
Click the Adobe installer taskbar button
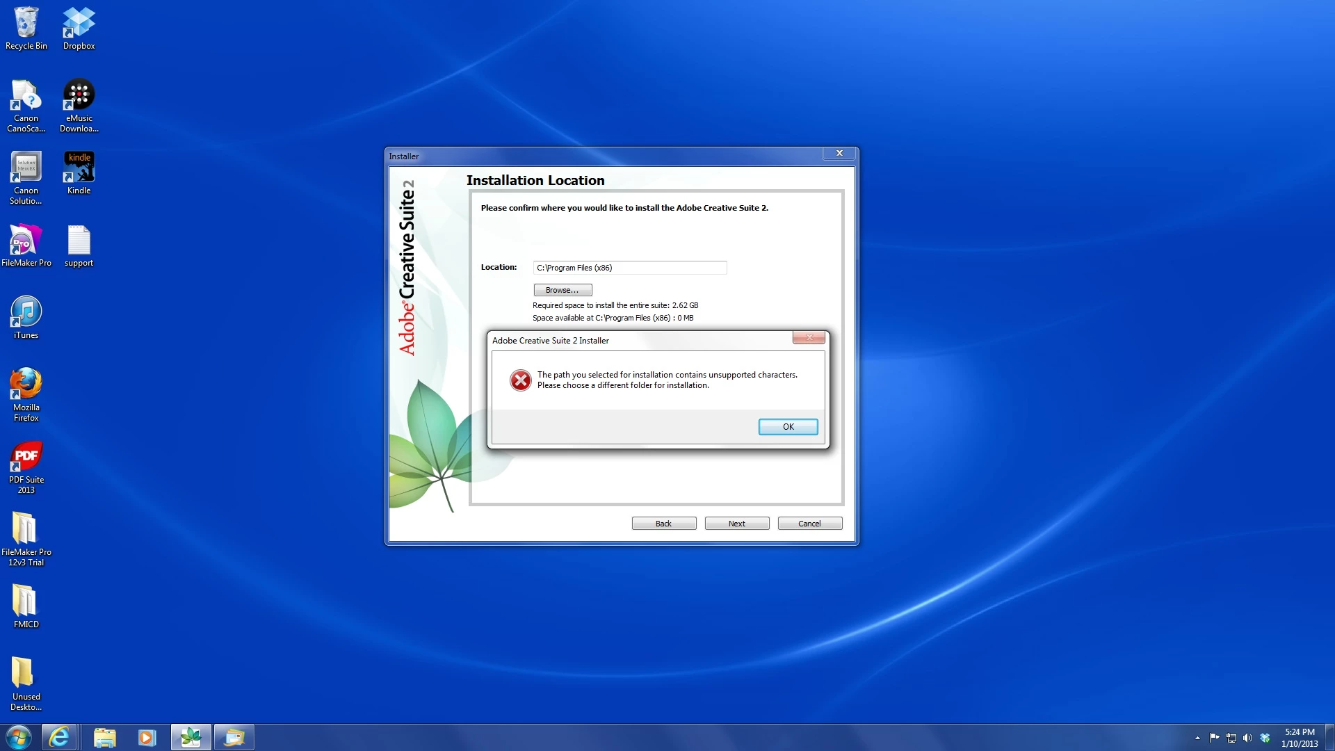pyautogui.click(x=191, y=737)
